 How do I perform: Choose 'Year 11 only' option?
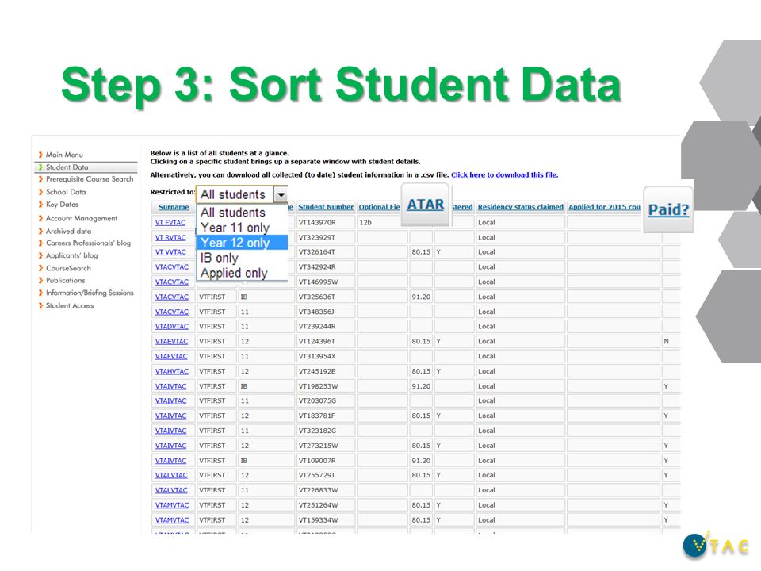(x=235, y=228)
